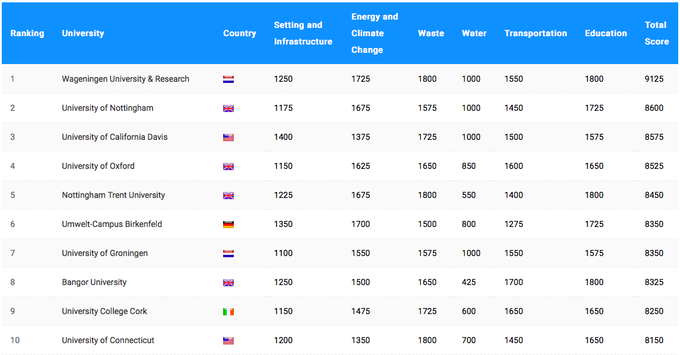
Task: Sort by Setting and Infrastructure header
Action: coord(303,33)
